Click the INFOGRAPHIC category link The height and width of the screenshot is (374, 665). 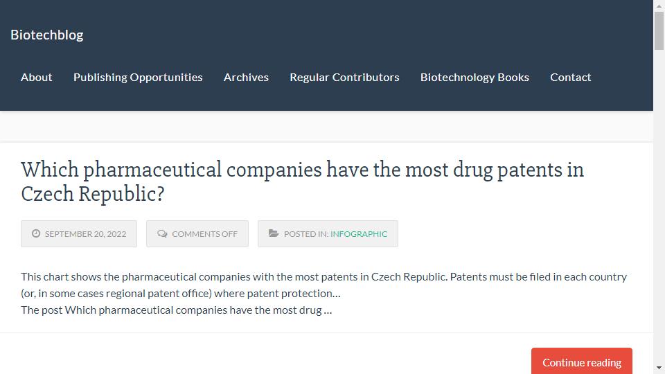point(359,233)
